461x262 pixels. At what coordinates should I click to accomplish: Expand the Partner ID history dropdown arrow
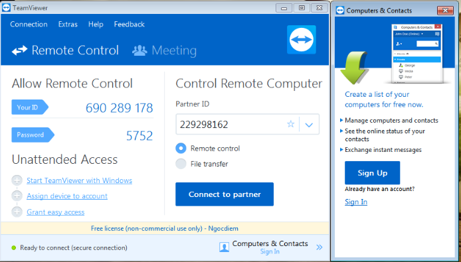pos(309,125)
